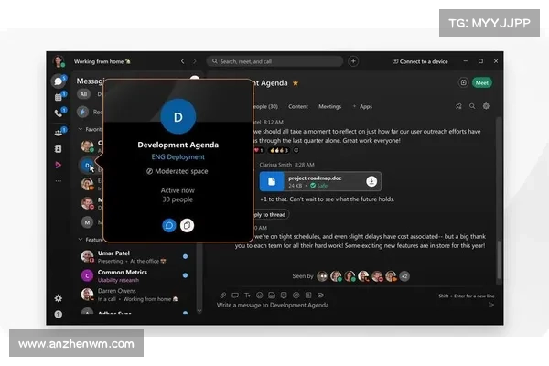Viewport: 549px width, 366px height.
Task: Switch to the Content tab
Action: pos(298,106)
